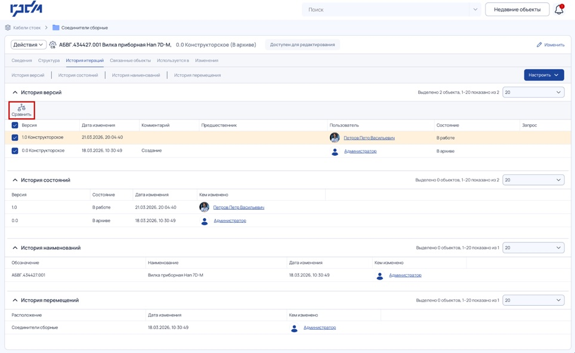Collapse the История версий section

pyautogui.click(x=15, y=93)
